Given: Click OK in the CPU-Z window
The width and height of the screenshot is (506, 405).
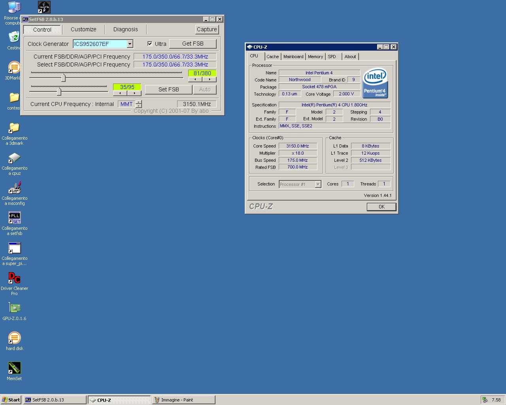Looking at the screenshot, I should coord(381,206).
